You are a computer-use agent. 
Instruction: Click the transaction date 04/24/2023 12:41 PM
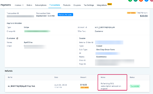(x=45, y=16)
